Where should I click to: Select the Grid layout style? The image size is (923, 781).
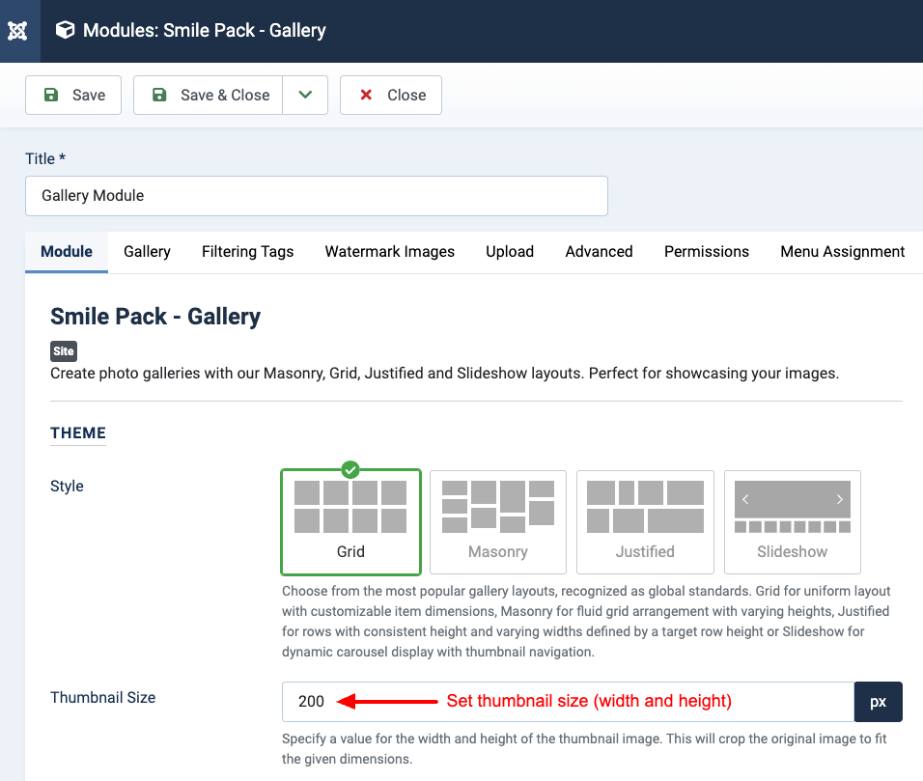click(x=350, y=521)
